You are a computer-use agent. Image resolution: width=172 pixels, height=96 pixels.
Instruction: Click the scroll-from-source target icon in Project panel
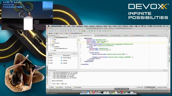[x=69, y=35]
